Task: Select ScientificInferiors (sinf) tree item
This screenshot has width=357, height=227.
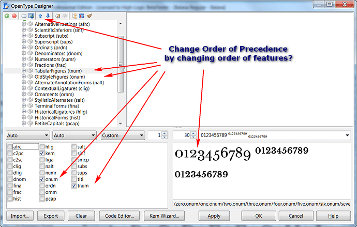Action: tap(59, 30)
